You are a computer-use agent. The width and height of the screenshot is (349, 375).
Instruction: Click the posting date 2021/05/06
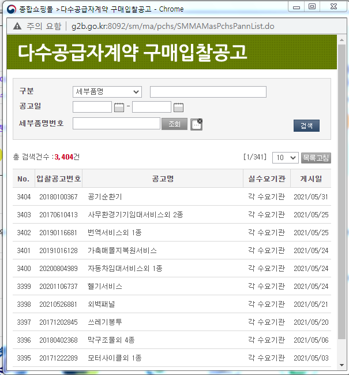(x=311, y=340)
